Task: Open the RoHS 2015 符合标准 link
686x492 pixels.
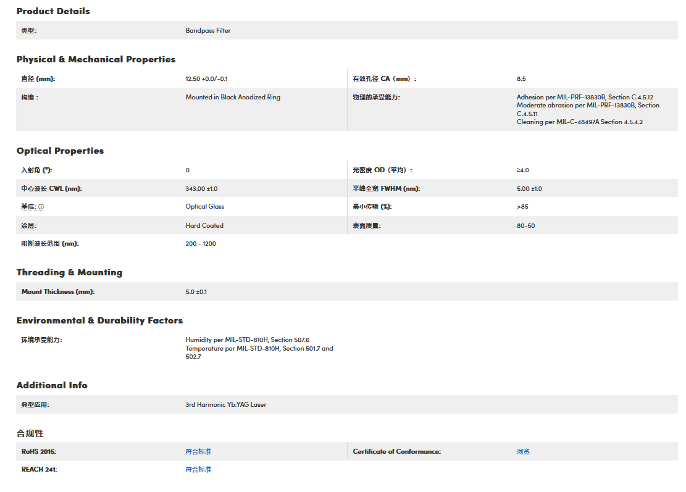Action: click(198, 452)
